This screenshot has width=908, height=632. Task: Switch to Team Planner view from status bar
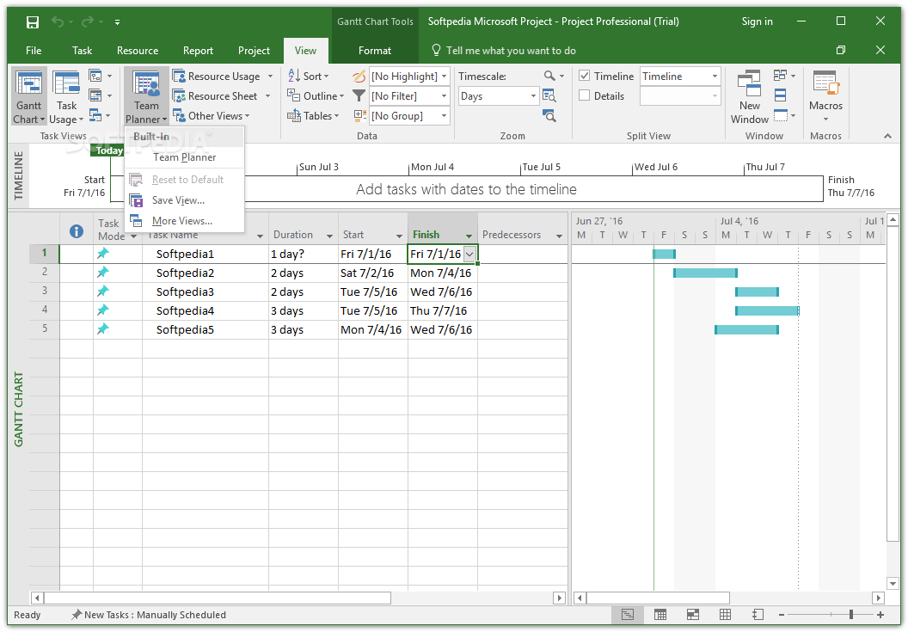tap(692, 615)
